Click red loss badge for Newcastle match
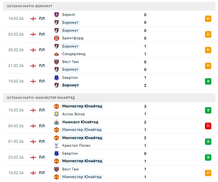Screen dimensions: 218x182 click(208, 126)
